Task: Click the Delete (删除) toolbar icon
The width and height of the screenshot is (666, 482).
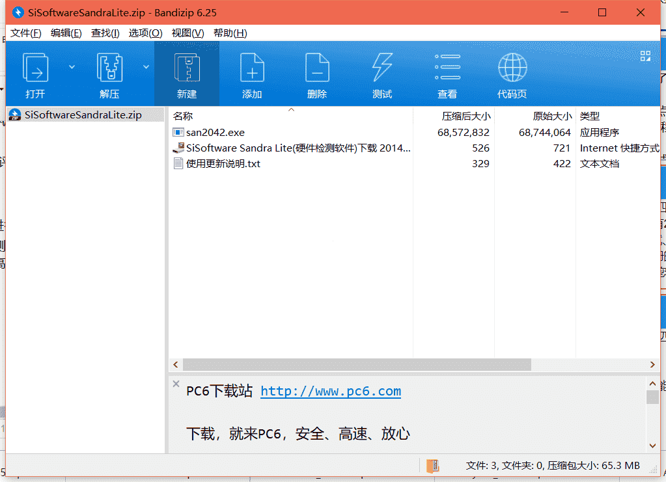Action: point(317,67)
